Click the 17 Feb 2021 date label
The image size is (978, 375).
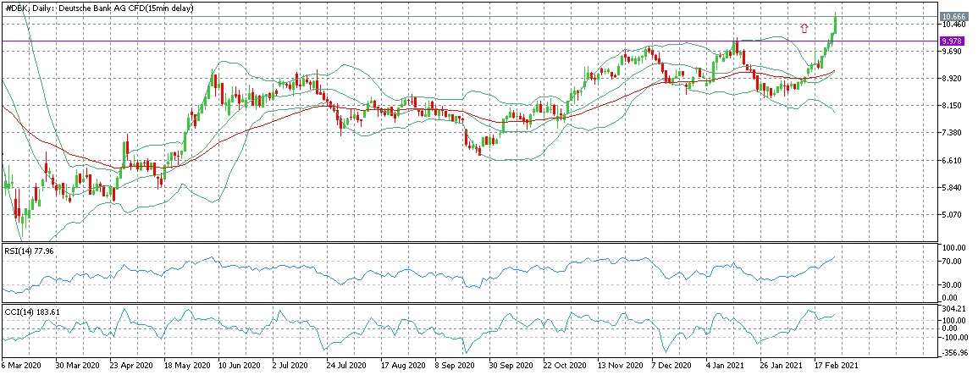pos(836,367)
